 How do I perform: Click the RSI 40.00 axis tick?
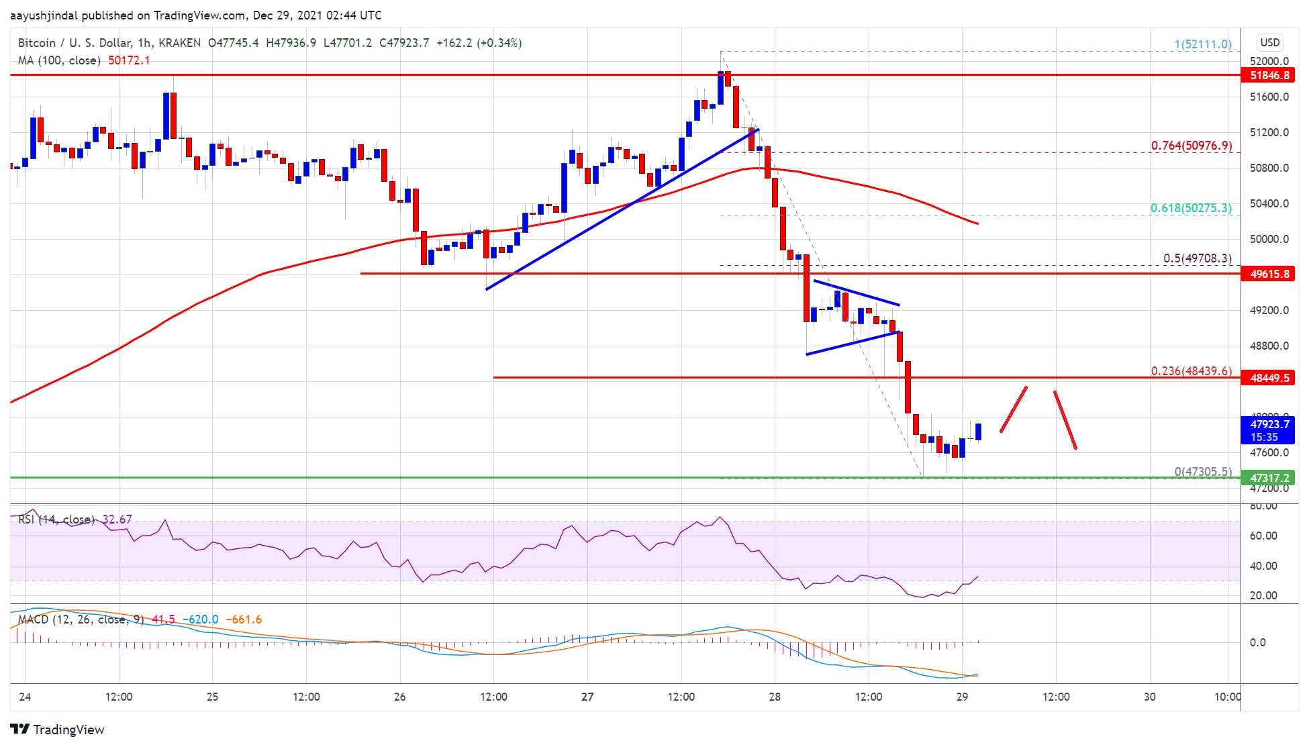coord(1263,566)
